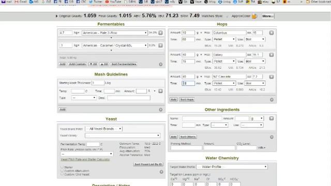The width and height of the screenshot is (331, 186).
Task: Click Add in the Fermentables section
Action: (x=63, y=64)
